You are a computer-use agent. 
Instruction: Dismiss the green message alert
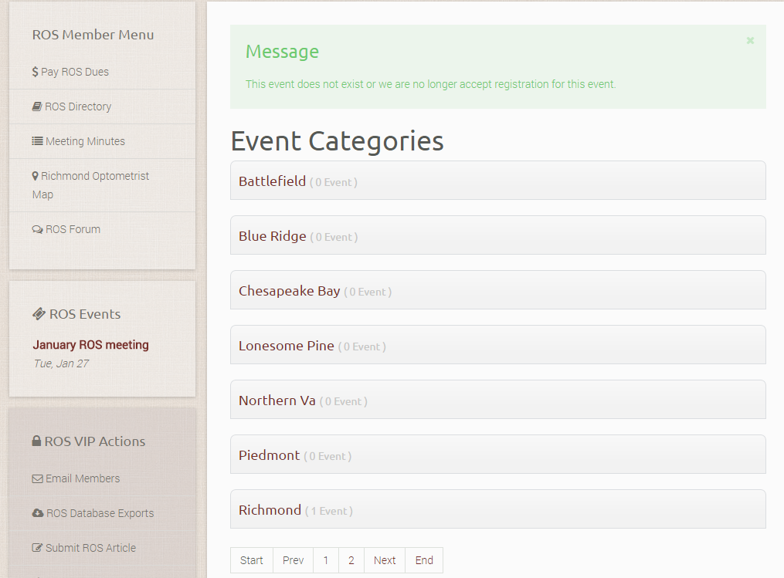(749, 41)
